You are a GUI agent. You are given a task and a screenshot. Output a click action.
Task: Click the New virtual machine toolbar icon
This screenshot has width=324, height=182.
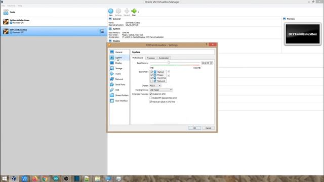111,12
